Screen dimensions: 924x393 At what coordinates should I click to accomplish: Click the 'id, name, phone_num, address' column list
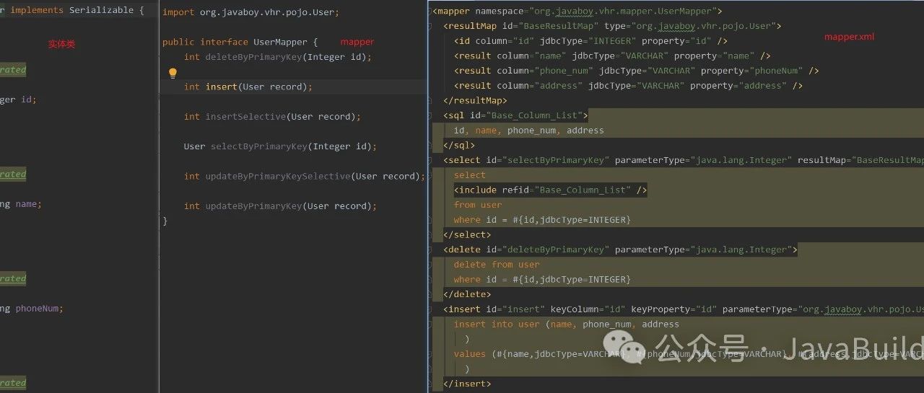pos(528,131)
